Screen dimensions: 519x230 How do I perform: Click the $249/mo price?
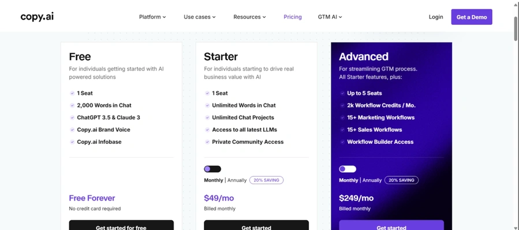pyautogui.click(x=356, y=198)
